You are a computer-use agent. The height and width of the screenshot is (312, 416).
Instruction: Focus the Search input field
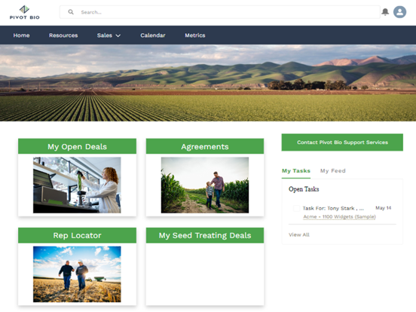click(x=219, y=12)
